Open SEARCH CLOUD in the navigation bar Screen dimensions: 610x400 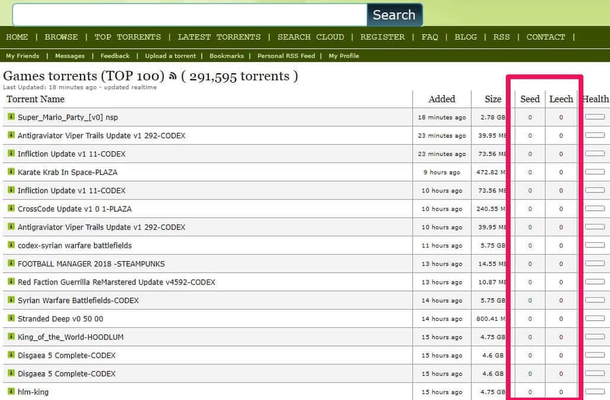311,37
